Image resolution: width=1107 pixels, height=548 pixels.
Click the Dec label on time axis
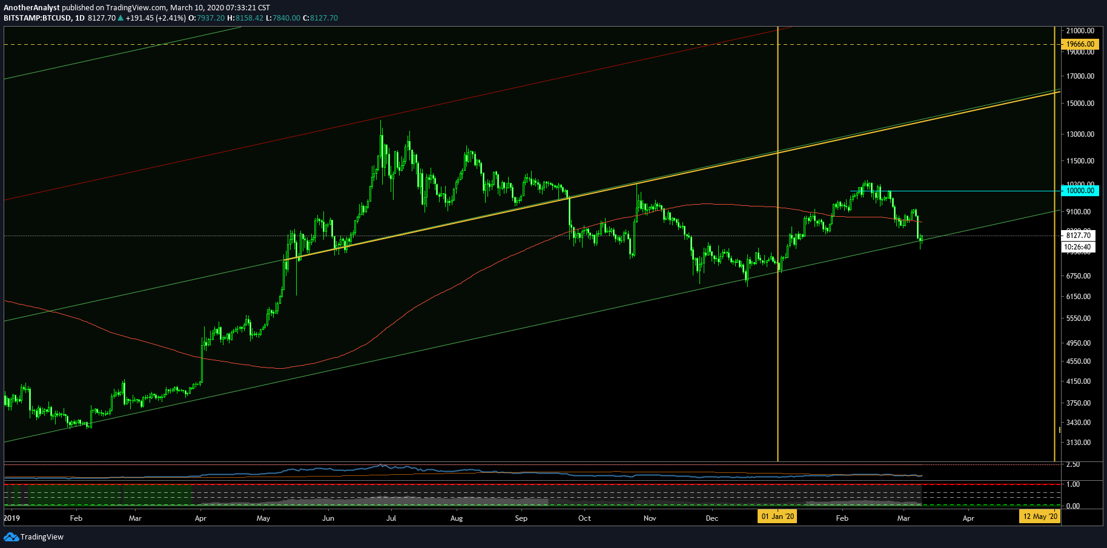(x=712, y=518)
